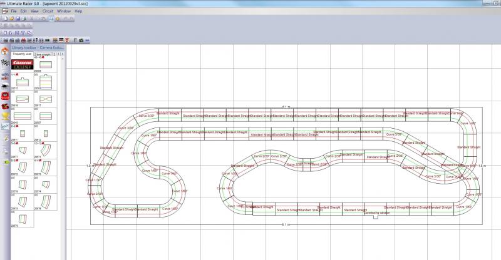Open the View menu
Screen dimensions: 501x260
click(x=34, y=11)
